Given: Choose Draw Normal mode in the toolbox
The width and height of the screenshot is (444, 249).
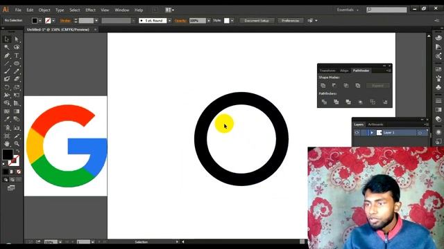Looking at the screenshot, I should pos(6,180).
